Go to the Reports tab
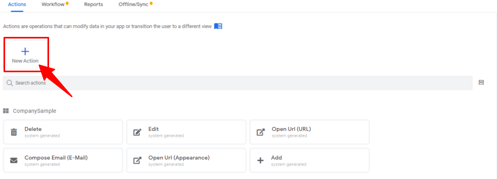 coord(93,4)
